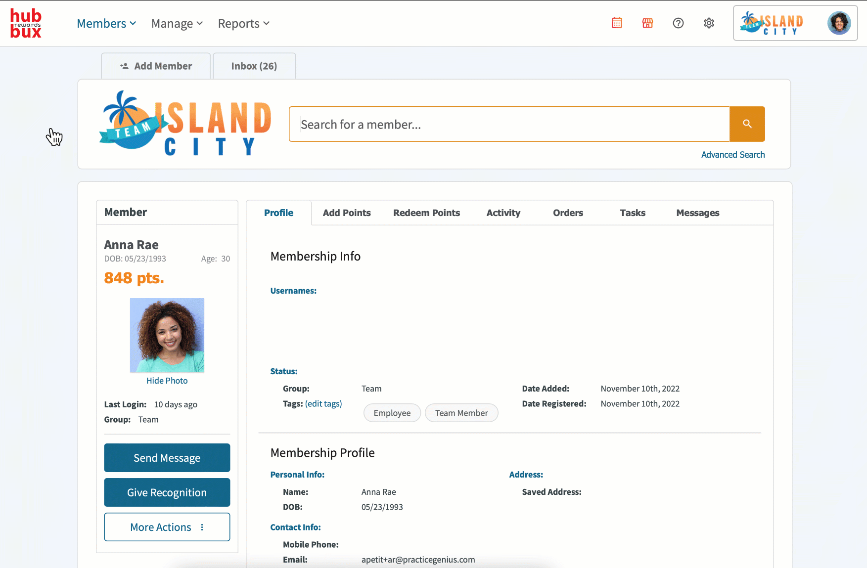Click the user avatar in top right
The image size is (867, 568).
(x=839, y=23)
